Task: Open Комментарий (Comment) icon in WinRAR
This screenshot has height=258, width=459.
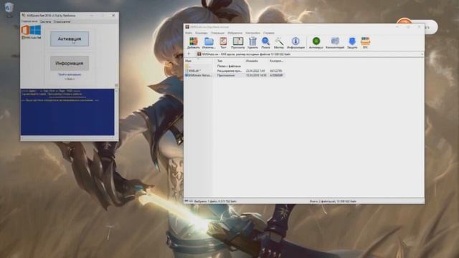Action: click(335, 43)
